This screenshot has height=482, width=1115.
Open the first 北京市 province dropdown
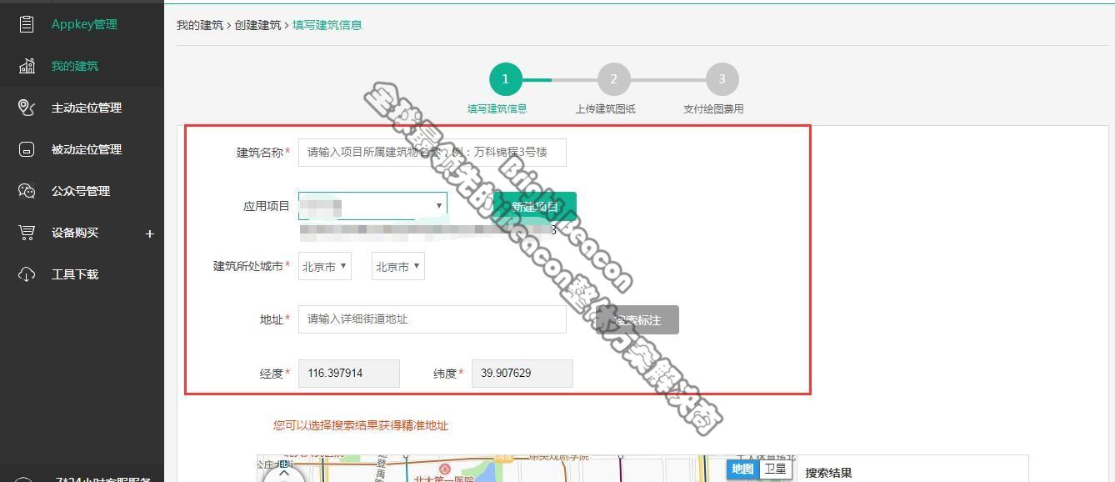pos(325,267)
